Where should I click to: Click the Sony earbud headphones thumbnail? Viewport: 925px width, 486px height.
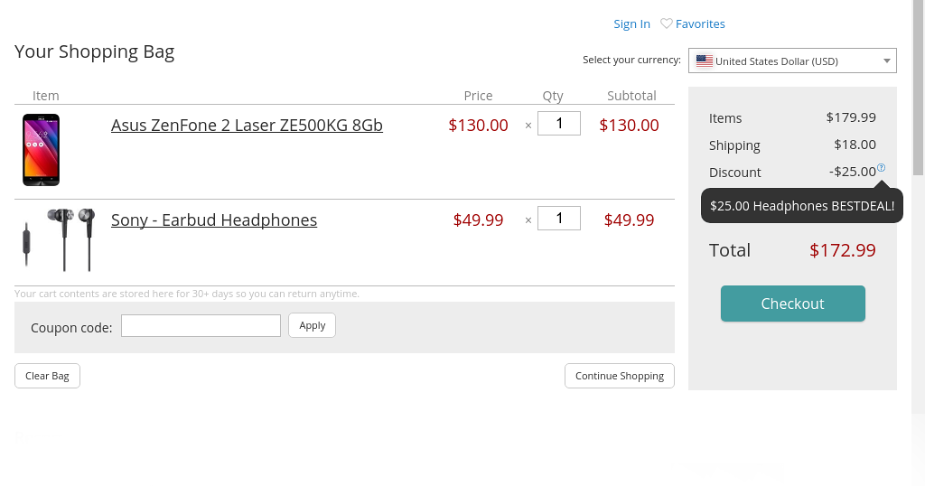[x=59, y=239]
